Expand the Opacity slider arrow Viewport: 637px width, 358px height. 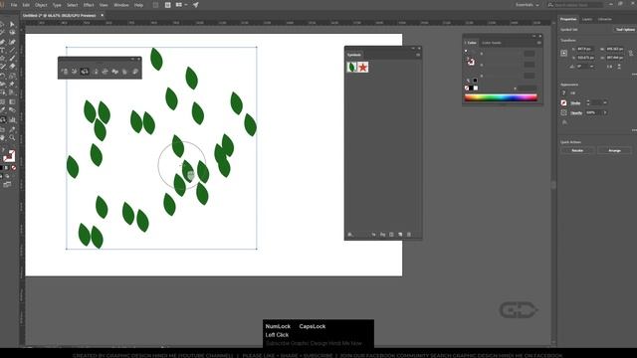pos(605,112)
